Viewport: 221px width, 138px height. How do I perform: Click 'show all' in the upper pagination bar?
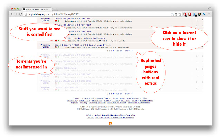(129, 51)
